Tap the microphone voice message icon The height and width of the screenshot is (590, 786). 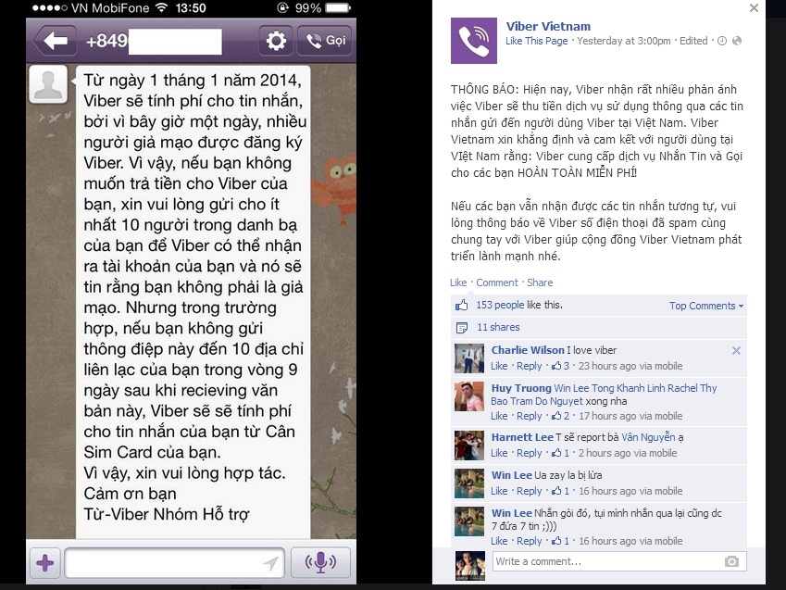320,562
